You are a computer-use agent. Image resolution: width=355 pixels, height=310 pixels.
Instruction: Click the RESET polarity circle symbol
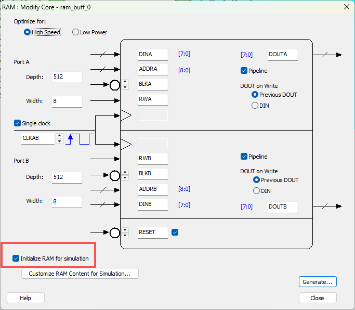point(115,232)
